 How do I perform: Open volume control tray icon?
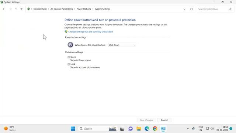[x=212, y=129]
